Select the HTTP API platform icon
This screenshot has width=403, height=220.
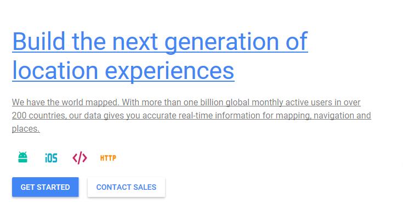(x=108, y=158)
